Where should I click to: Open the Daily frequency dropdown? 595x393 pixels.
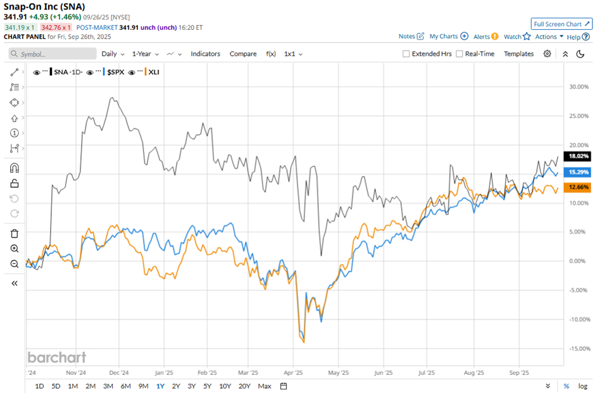tap(113, 54)
